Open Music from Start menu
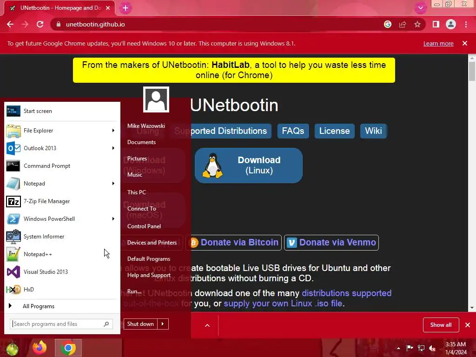This screenshot has height=357, width=476. tap(135, 175)
